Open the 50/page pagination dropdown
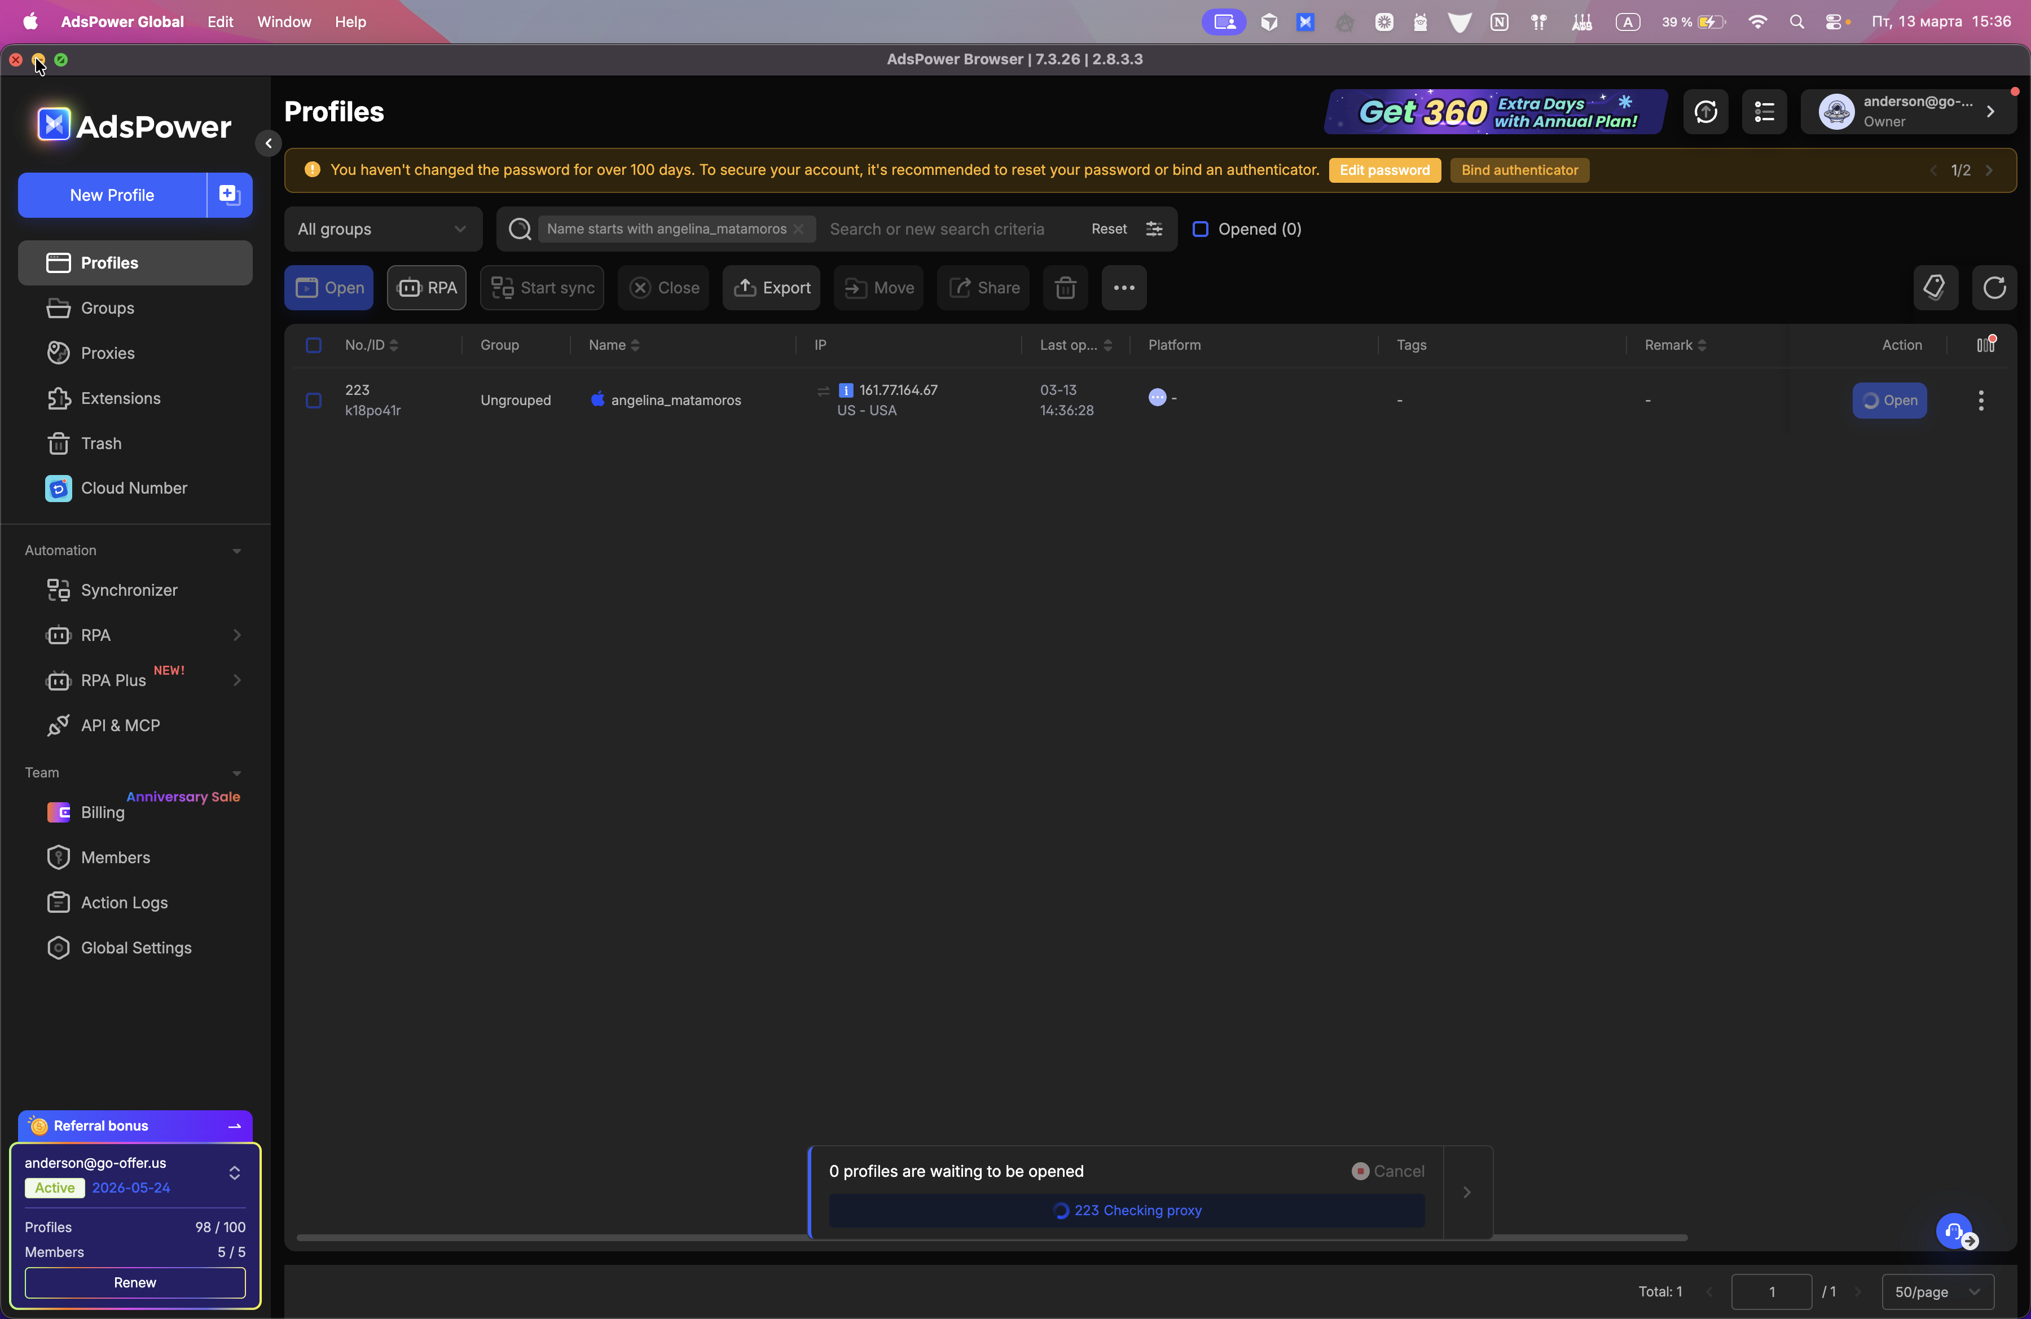Screen dimensions: 2031x1319 coord(1936,1291)
